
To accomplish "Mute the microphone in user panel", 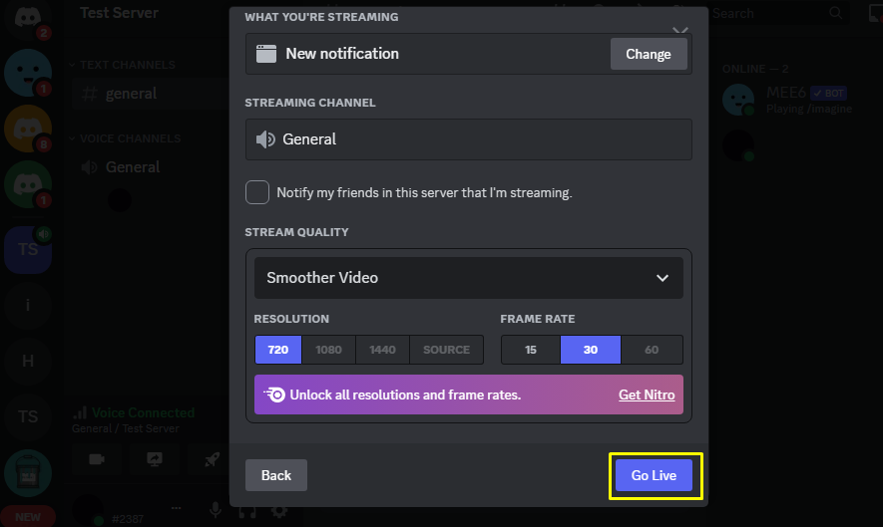I will pos(216,511).
